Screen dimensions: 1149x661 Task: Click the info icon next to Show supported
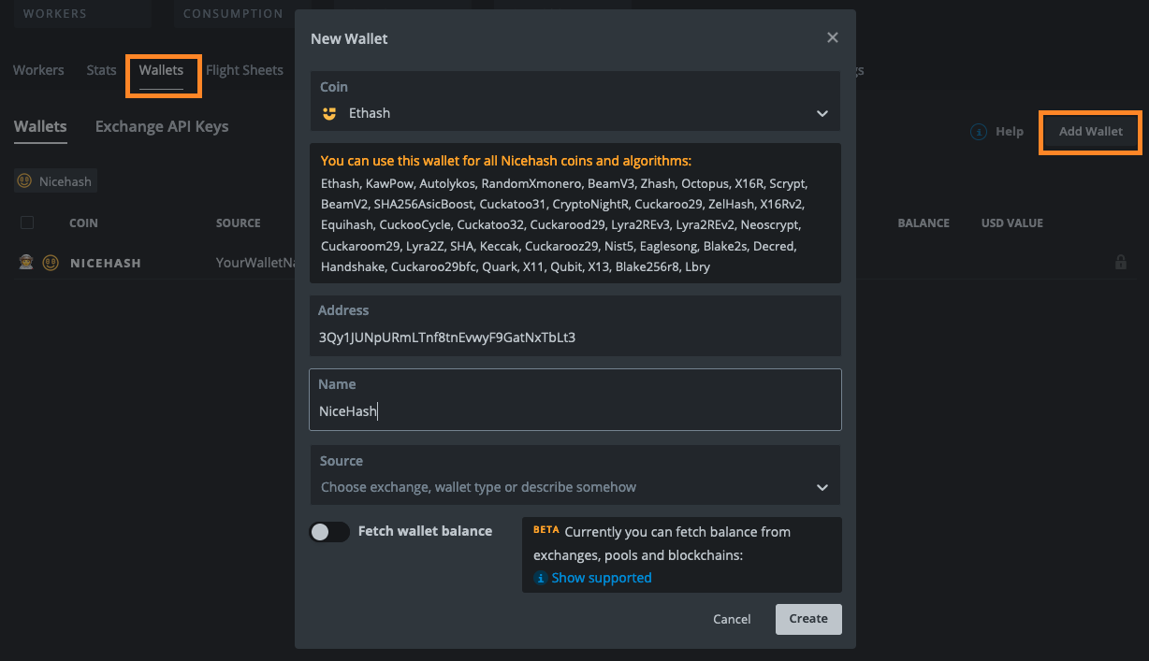(541, 578)
